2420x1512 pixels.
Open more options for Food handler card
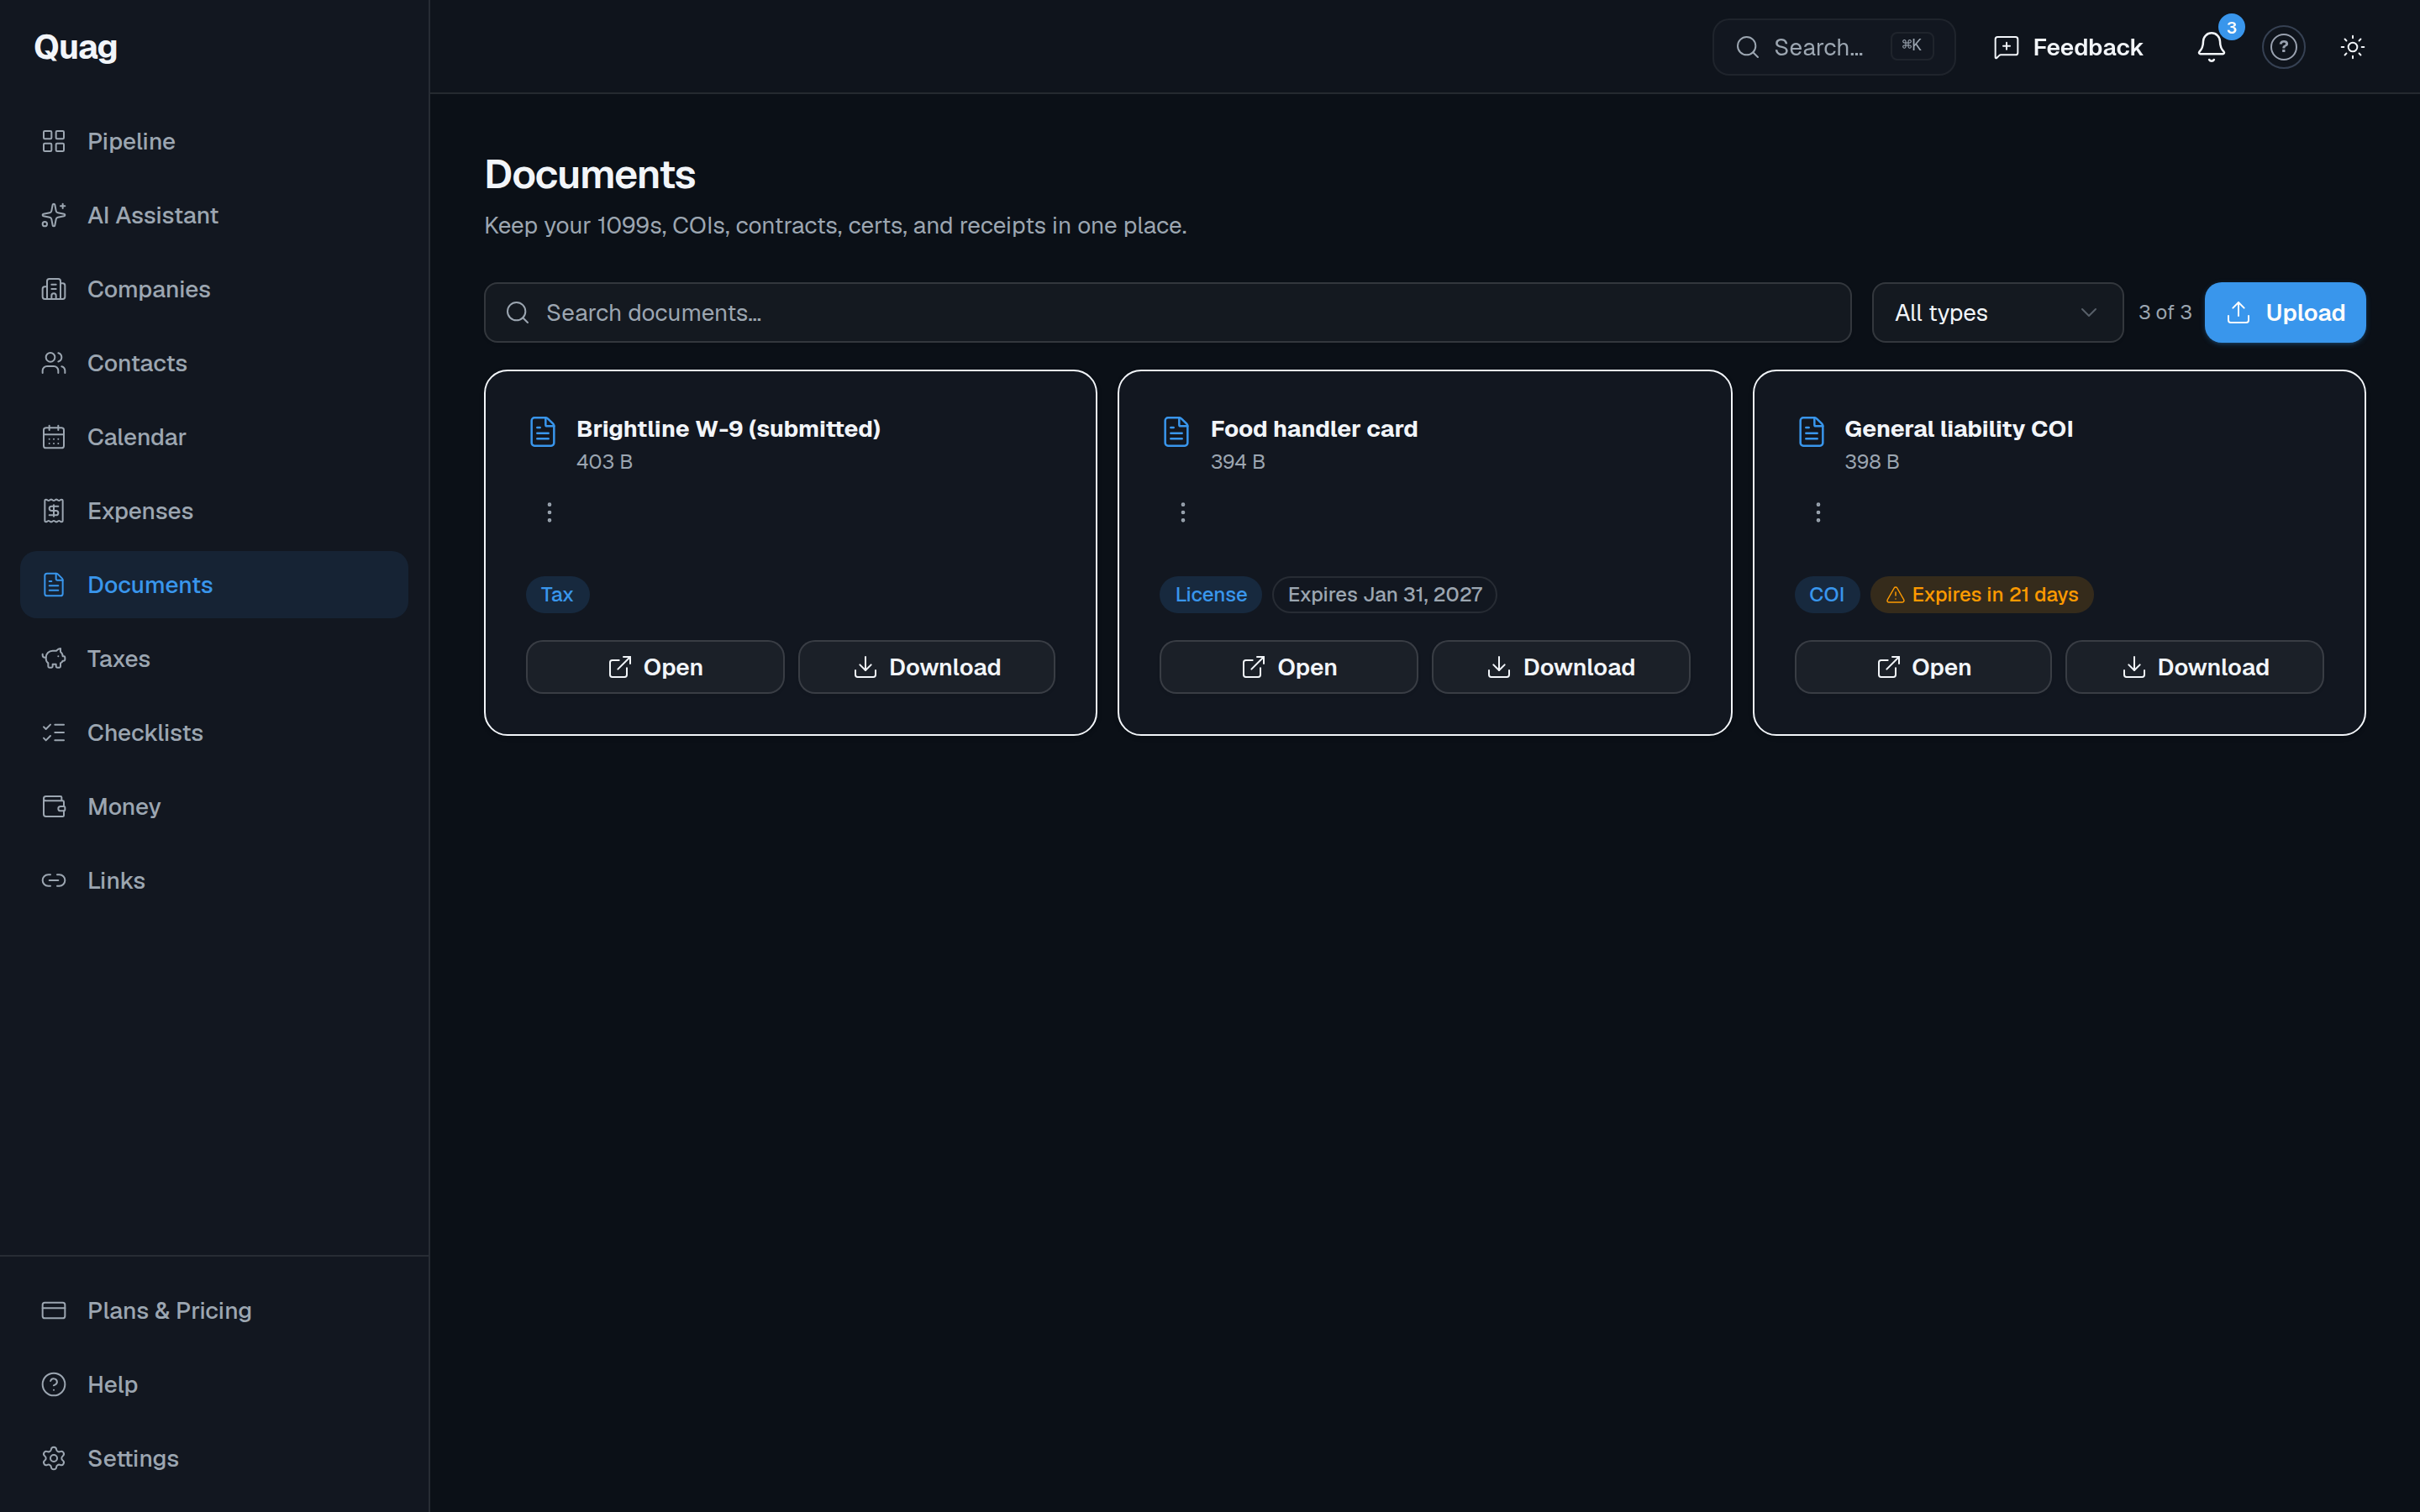coord(1183,512)
